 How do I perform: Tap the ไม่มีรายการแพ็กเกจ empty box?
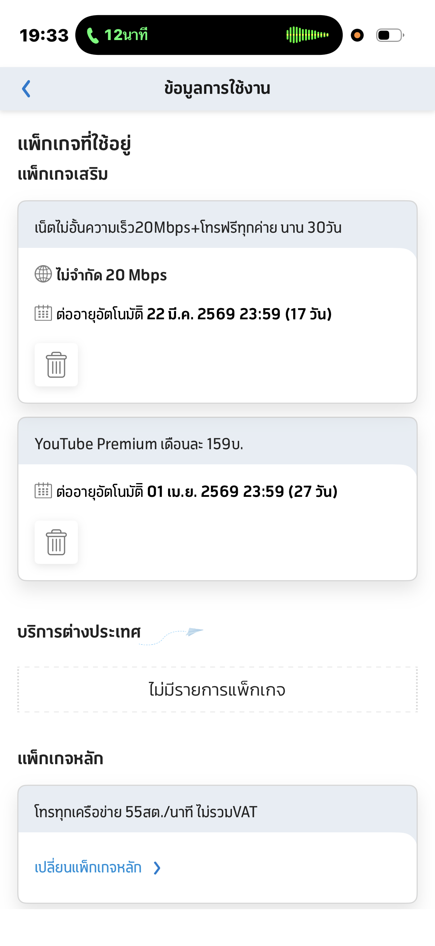point(217,690)
